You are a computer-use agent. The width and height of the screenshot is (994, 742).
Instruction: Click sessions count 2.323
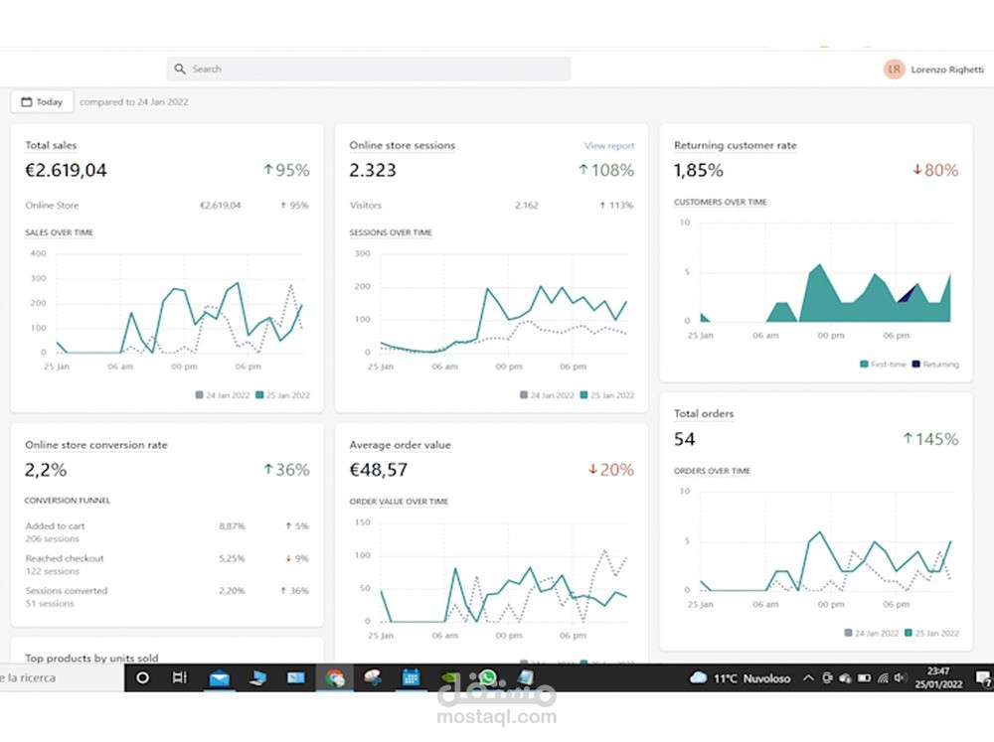pos(373,170)
